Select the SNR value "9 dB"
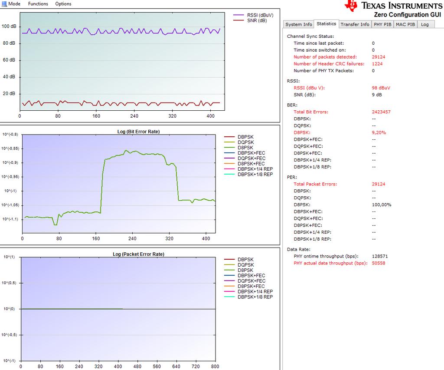 pyautogui.click(x=377, y=95)
